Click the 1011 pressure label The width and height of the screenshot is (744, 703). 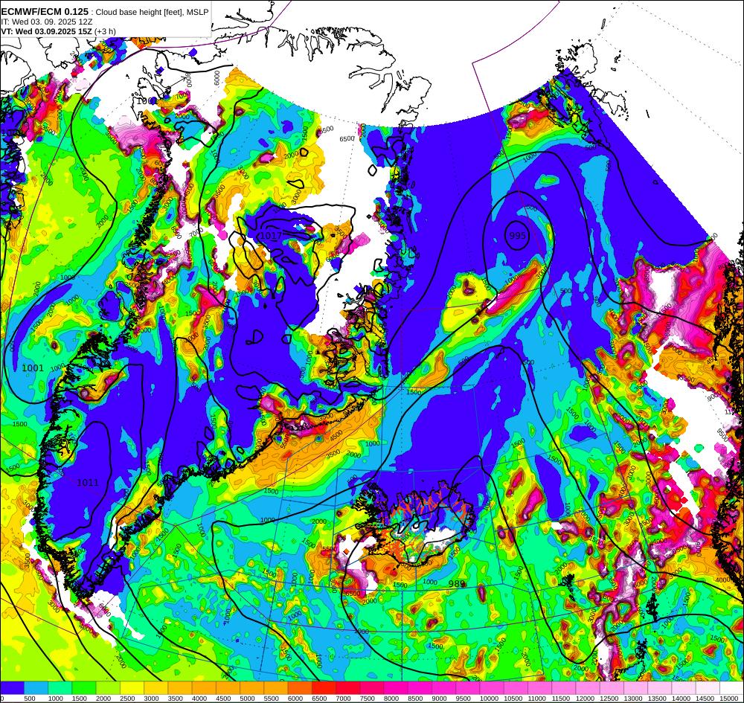coord(88,482)
